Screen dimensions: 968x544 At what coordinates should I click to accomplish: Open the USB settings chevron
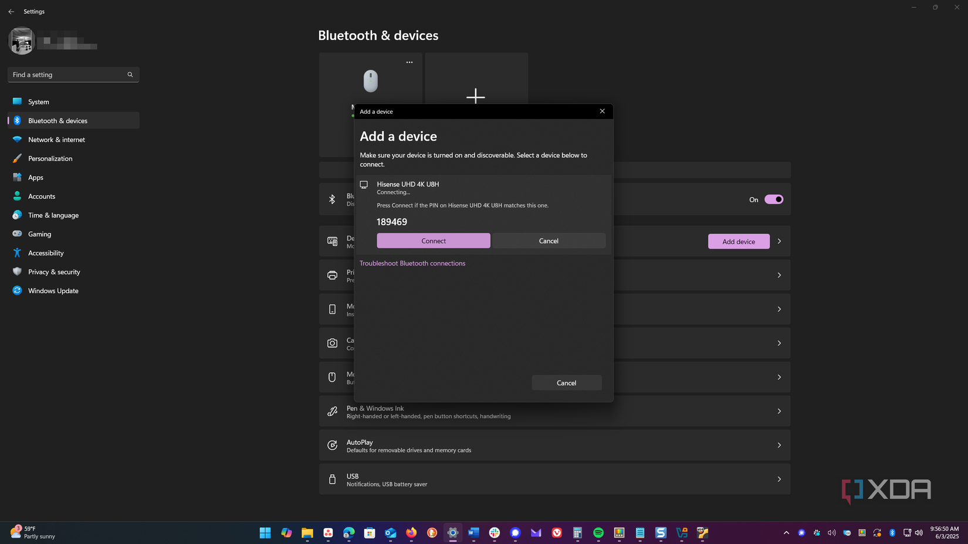[779, 479]
